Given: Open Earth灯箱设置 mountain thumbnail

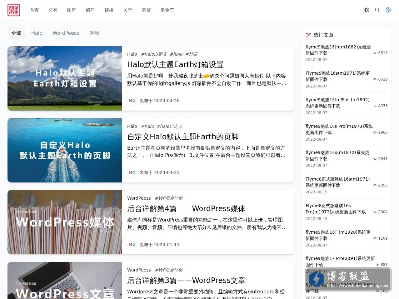Looking at the screenshot, I should pyautogui.click(x=65, y=78).
